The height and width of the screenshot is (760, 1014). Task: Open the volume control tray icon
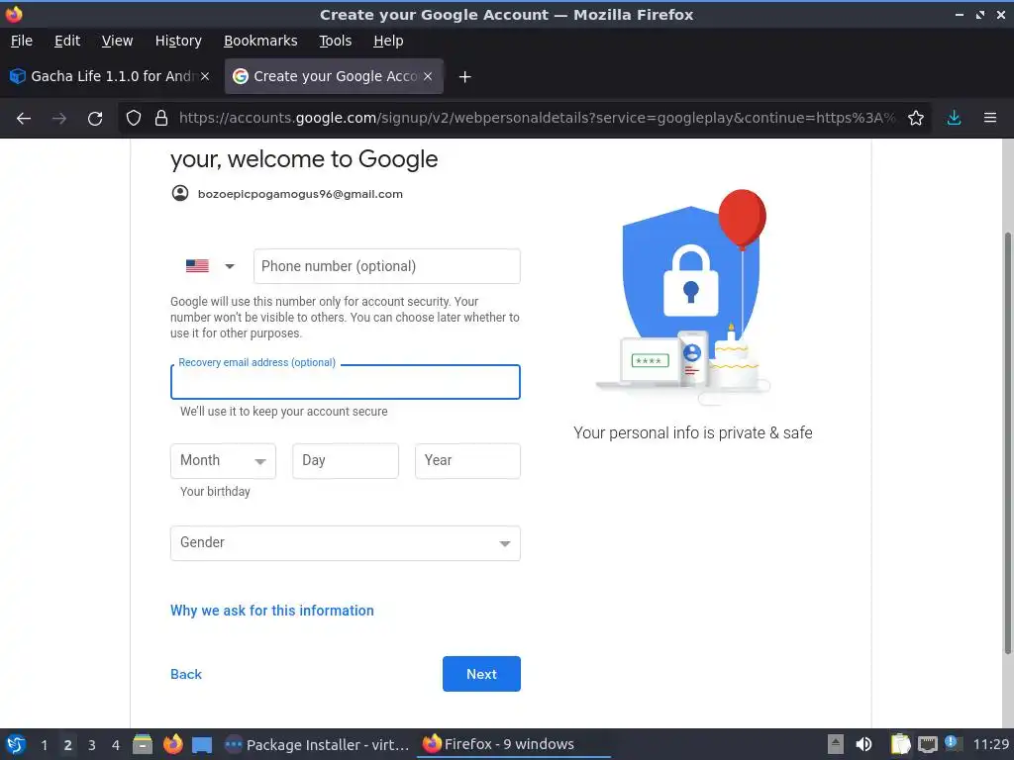(863, 744)
